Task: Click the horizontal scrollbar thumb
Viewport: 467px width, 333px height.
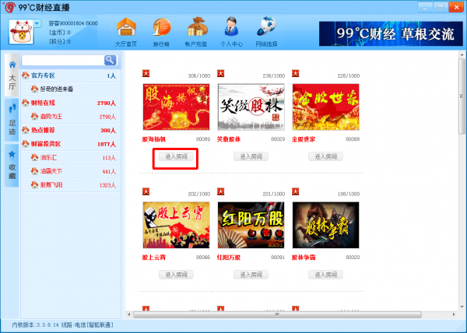Action: [277, 314]
